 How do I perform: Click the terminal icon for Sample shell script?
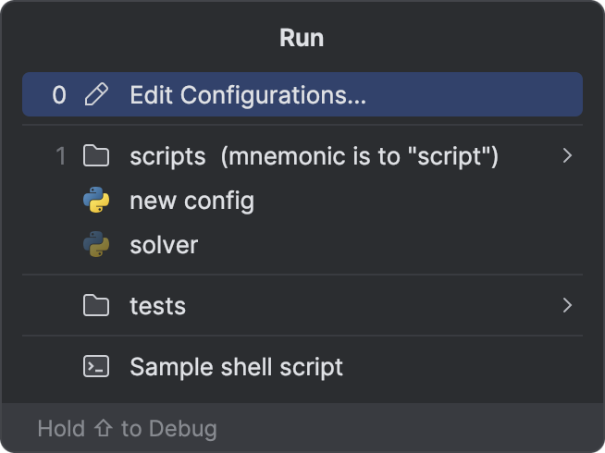pyautogui.click(x=96, y=367)
